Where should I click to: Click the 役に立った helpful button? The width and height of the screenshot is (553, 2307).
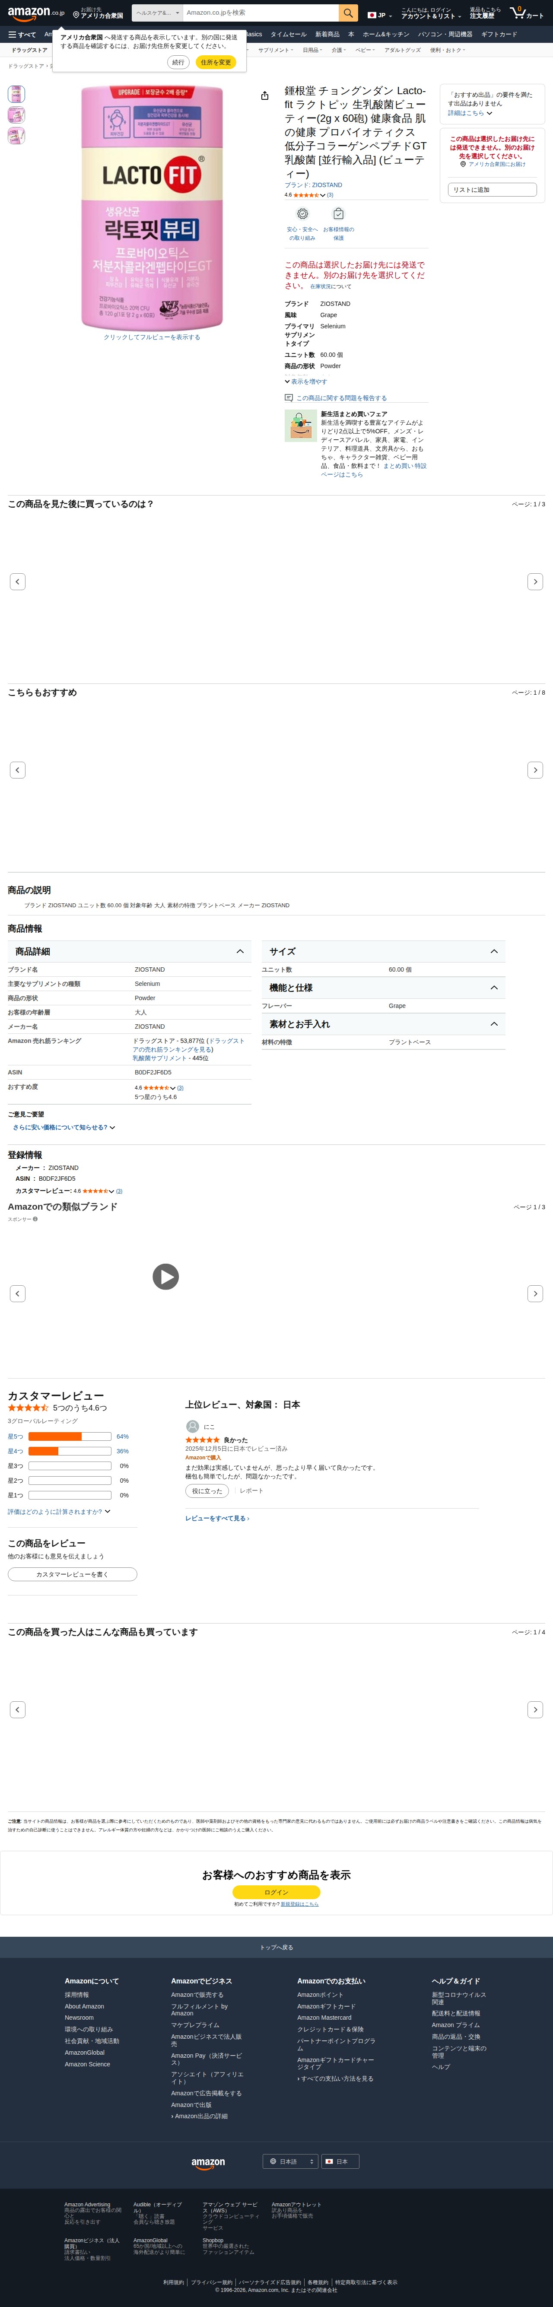(207, 1491)
